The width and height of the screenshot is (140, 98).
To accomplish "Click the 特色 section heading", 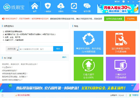I will click(76, 26).
